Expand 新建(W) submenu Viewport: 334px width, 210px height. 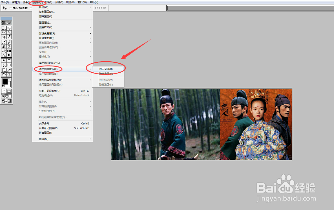(x=62, y=7)
